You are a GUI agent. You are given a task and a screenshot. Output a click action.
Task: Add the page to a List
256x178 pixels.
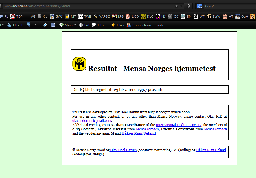coord(84,25)
